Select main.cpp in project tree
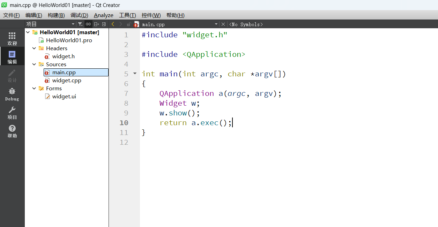 click(x=64, y=72)
